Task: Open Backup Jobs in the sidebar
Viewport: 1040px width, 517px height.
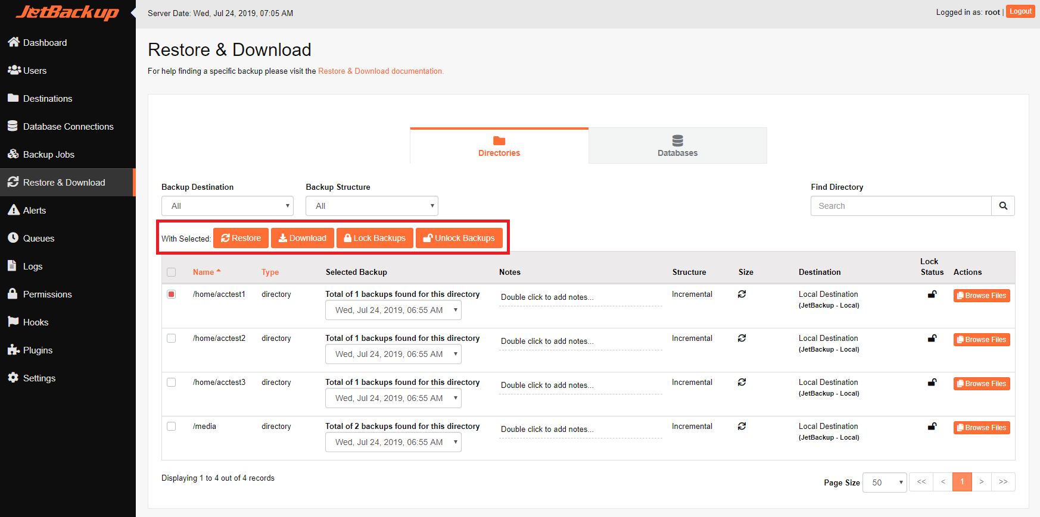Action: pos(68,154)
